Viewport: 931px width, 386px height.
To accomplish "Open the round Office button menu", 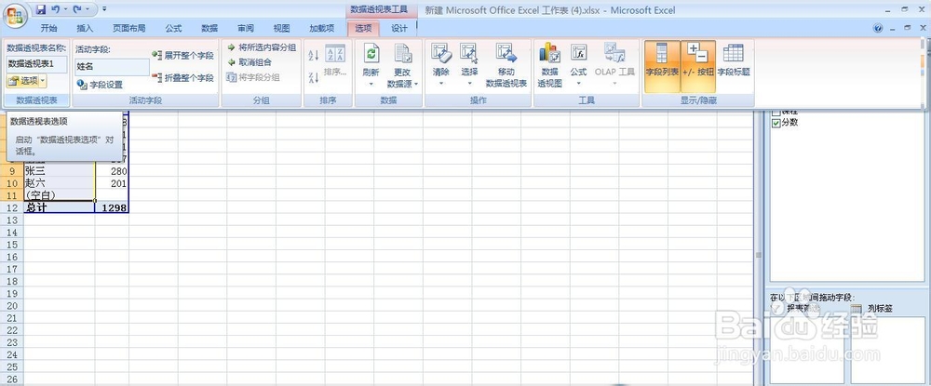I will [x=14, y=16].
